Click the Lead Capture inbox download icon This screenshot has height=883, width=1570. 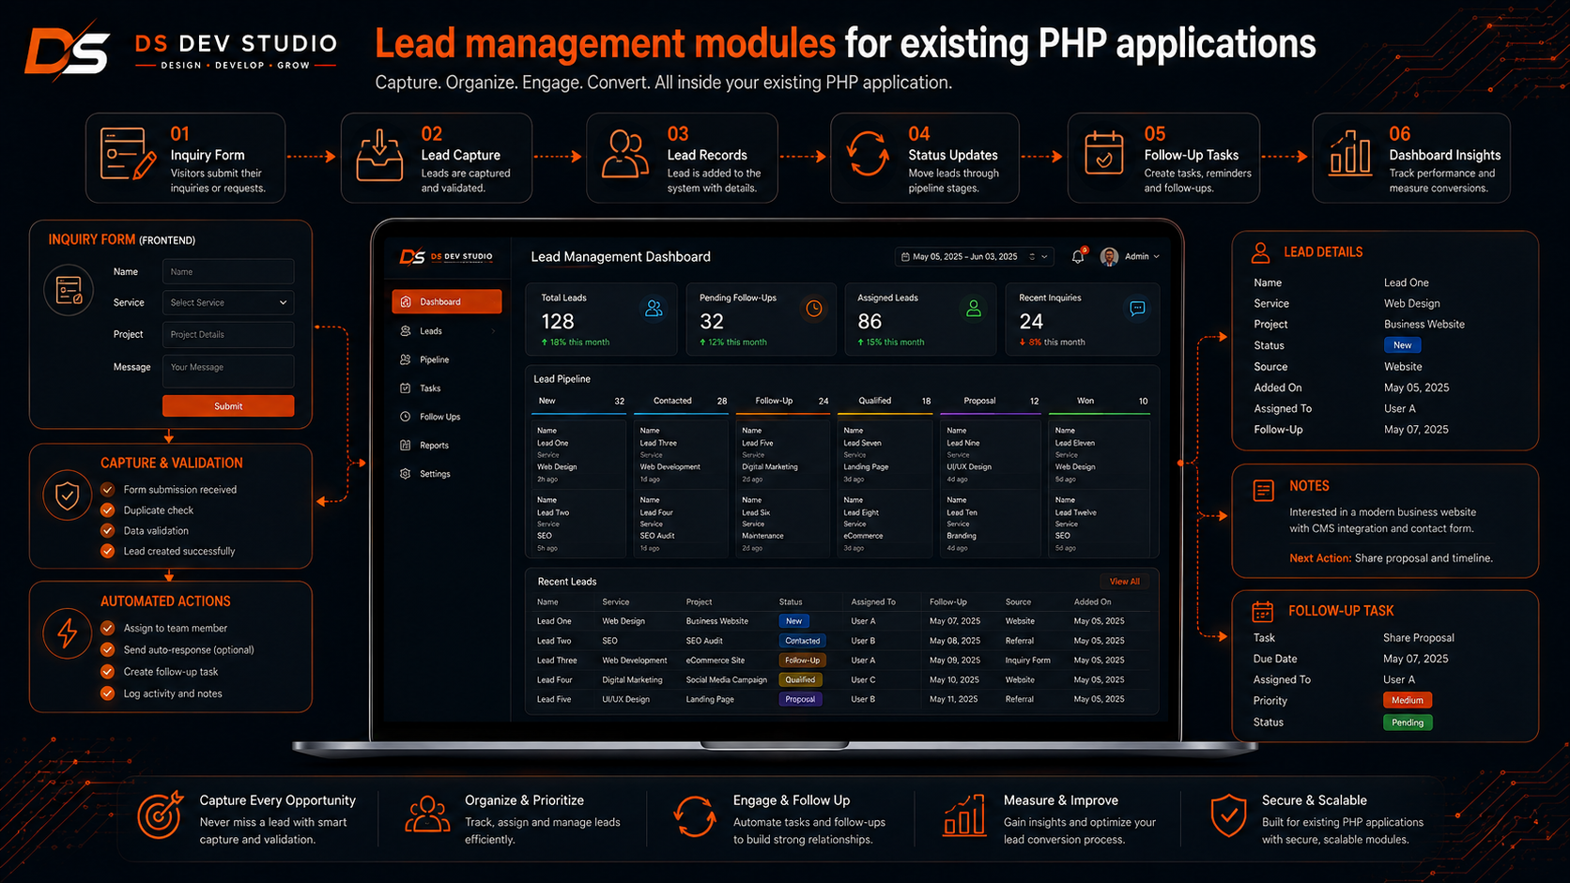pyautogui.click(x=379, y=156)
